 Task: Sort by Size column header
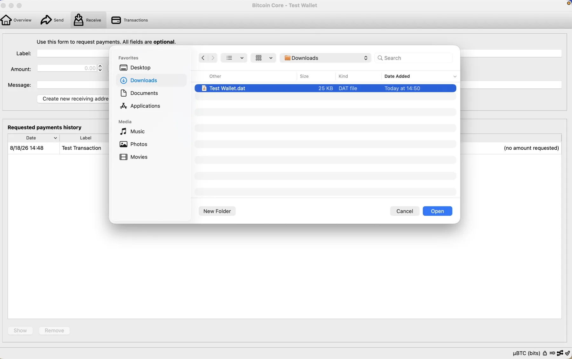point(304,76)
